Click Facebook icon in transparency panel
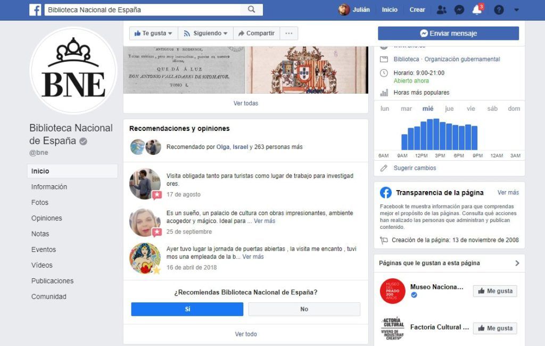545x346 pixels. (386, 193)
